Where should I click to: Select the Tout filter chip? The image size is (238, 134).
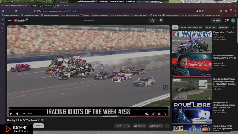coord(175,28)
